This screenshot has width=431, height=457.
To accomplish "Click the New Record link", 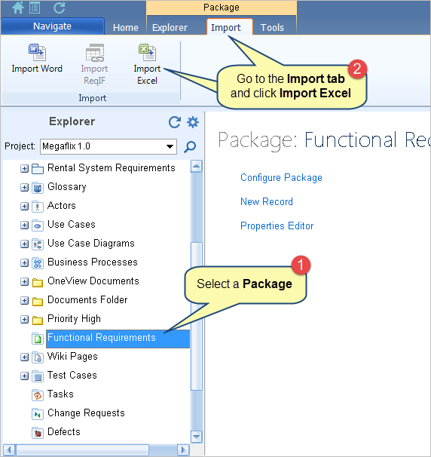I will pyautogui.click(x=267, y=201).
